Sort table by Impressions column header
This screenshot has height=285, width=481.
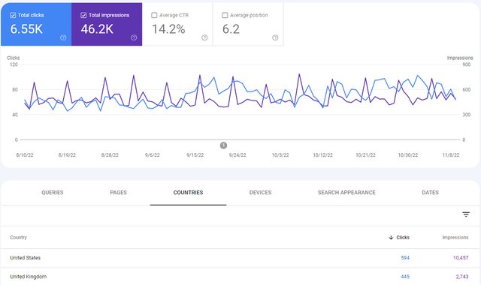click(x=455, y=238)
